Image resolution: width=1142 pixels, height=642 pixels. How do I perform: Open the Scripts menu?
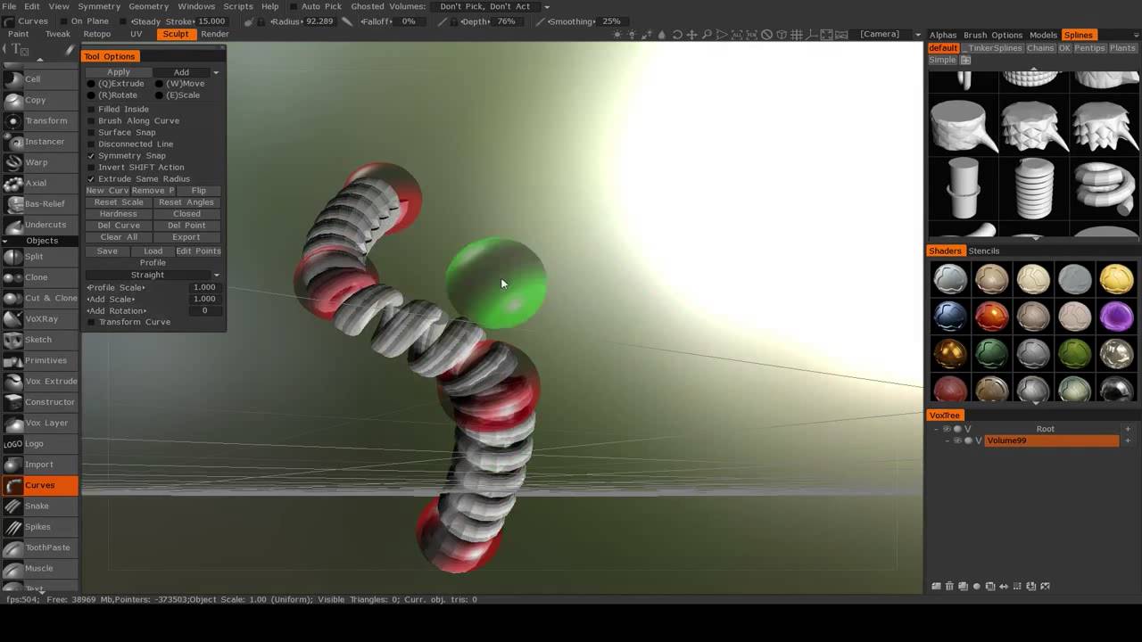pyautogui.click(x=238, y=6)
